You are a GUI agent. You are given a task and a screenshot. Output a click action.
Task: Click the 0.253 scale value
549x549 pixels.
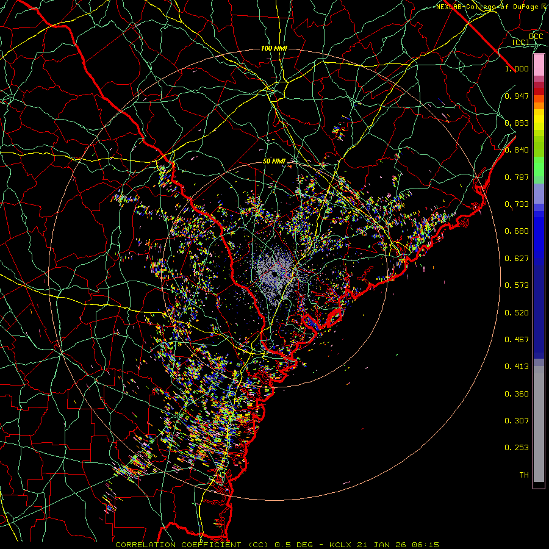click(x=517, y=448)
